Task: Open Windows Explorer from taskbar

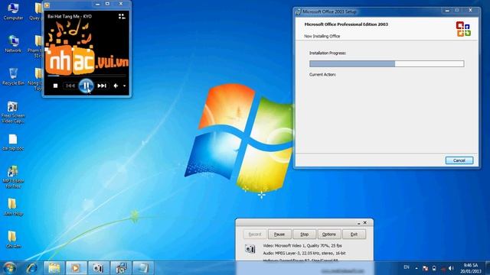Action: pyautogui.click(x=54, y=268)
